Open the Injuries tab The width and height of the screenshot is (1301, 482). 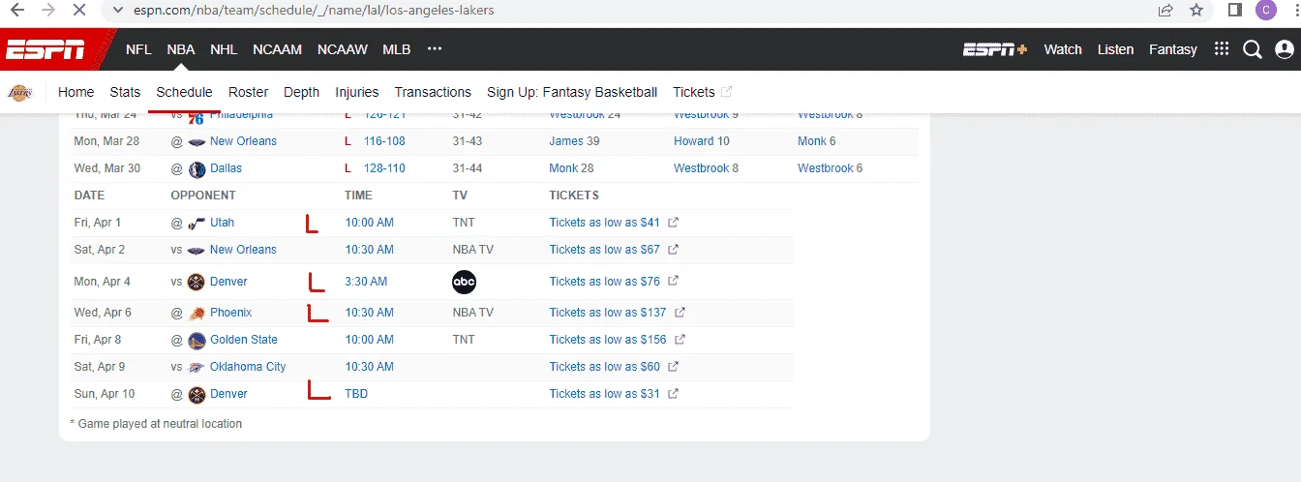357,92
